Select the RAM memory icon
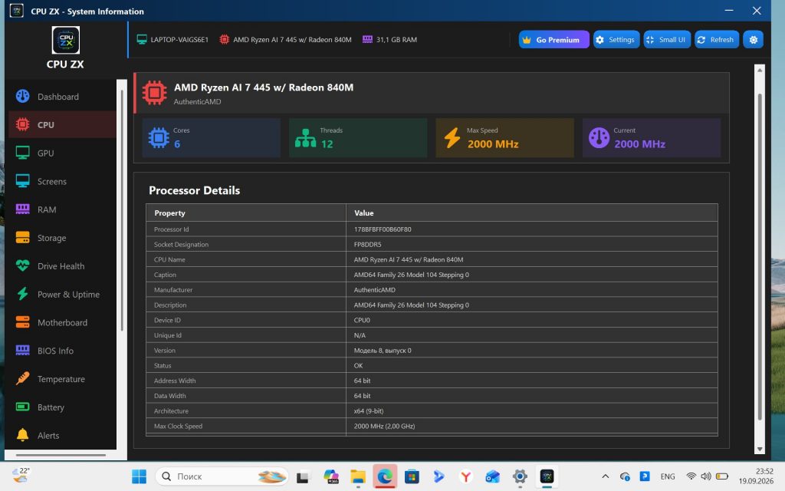Screen dimensions: 785x491 [x=22, y=209]
